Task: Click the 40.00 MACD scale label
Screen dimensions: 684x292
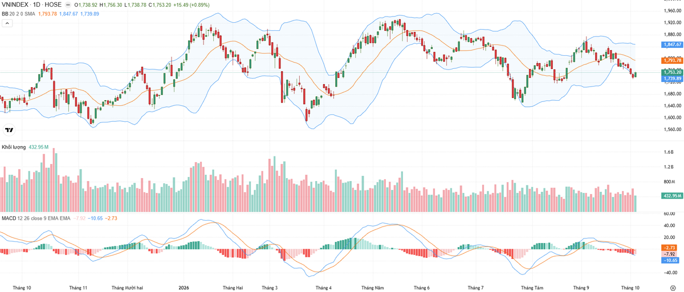Action: [670, 225]
